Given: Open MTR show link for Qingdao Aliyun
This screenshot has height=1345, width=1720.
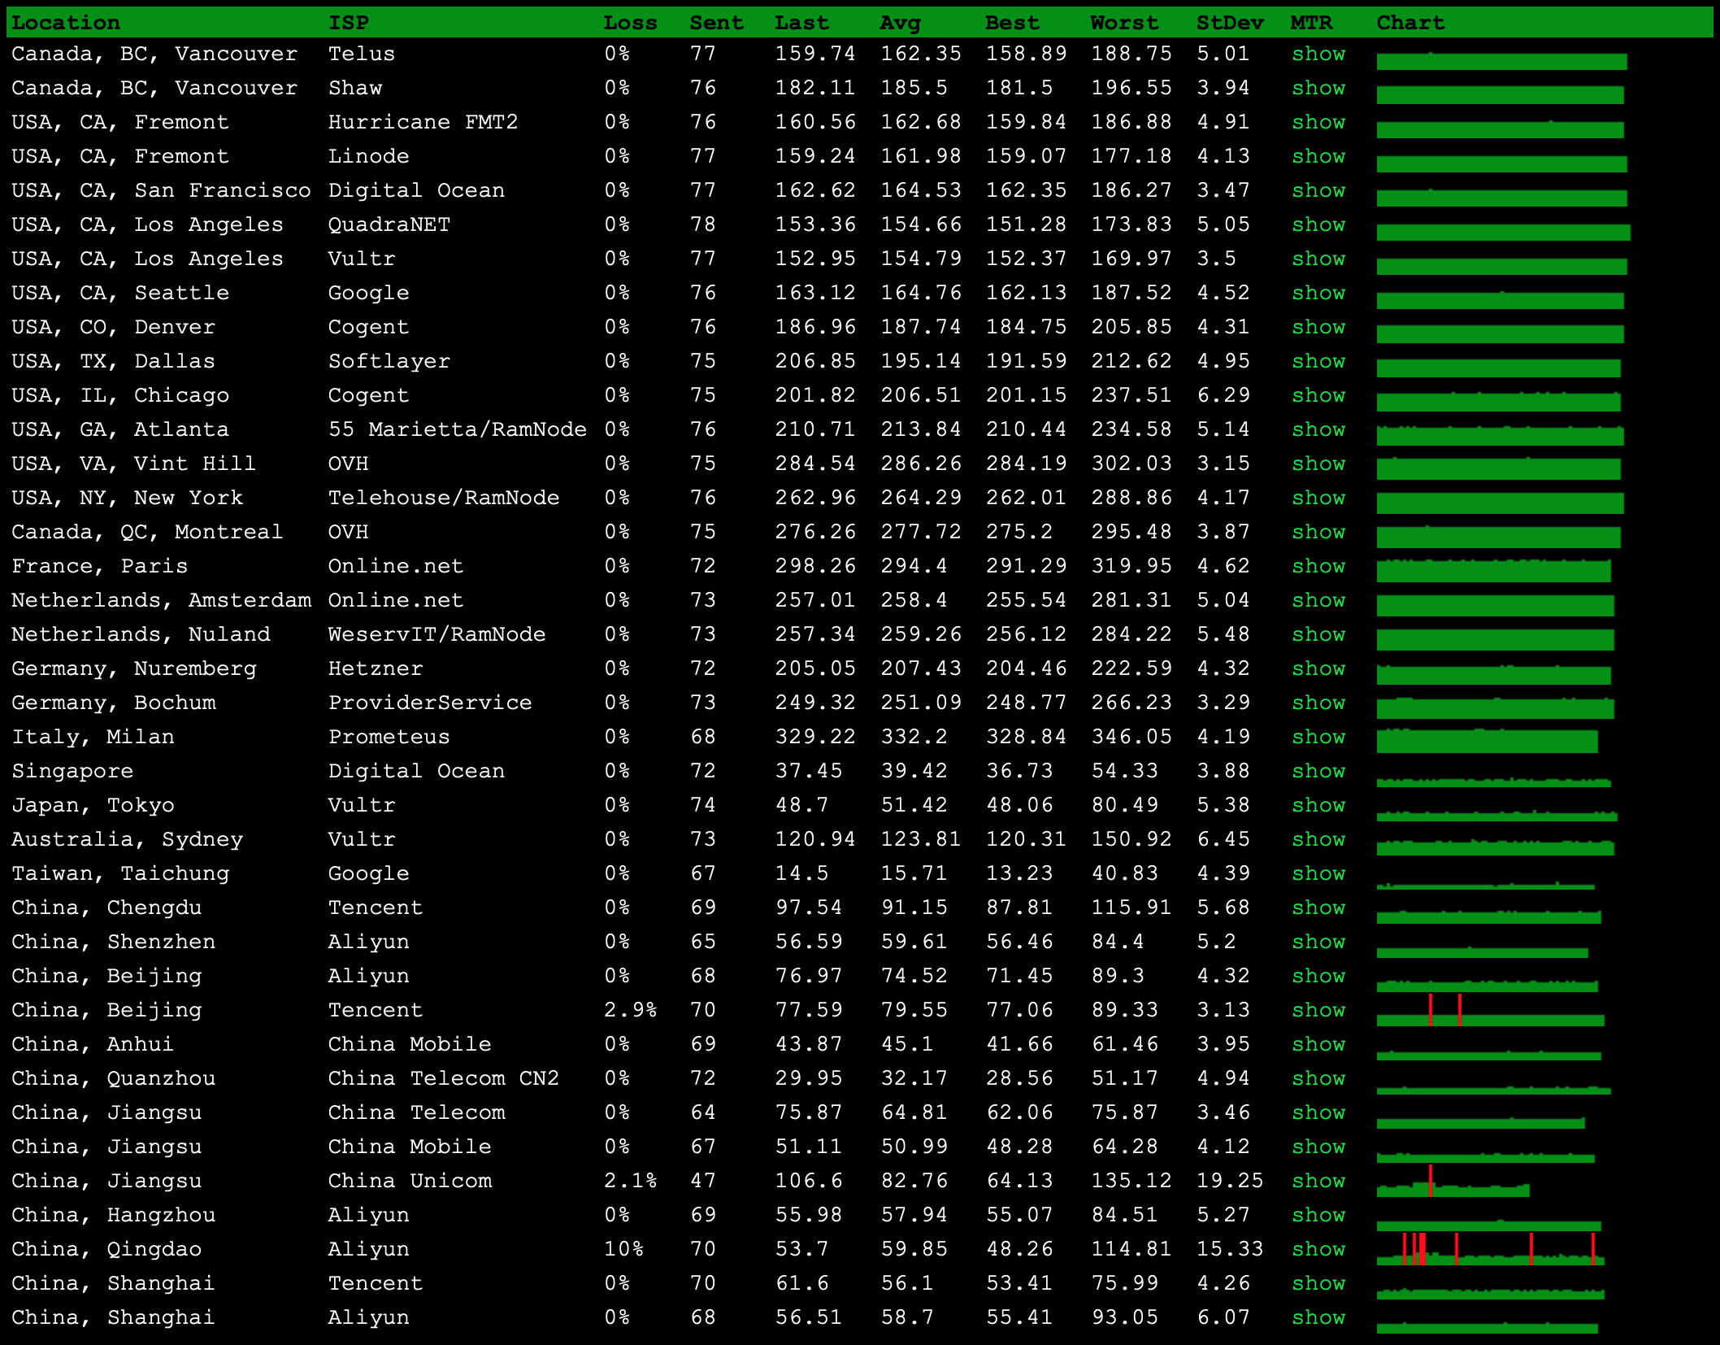Looking at the screenshot, I should click(1318, 1249).
